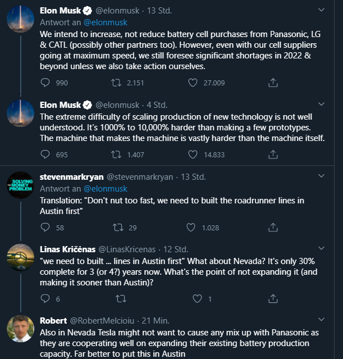Open options chevron on Robert's tweet
The width and height of the screenshot is (343, 359).
(x=321, y=320)
